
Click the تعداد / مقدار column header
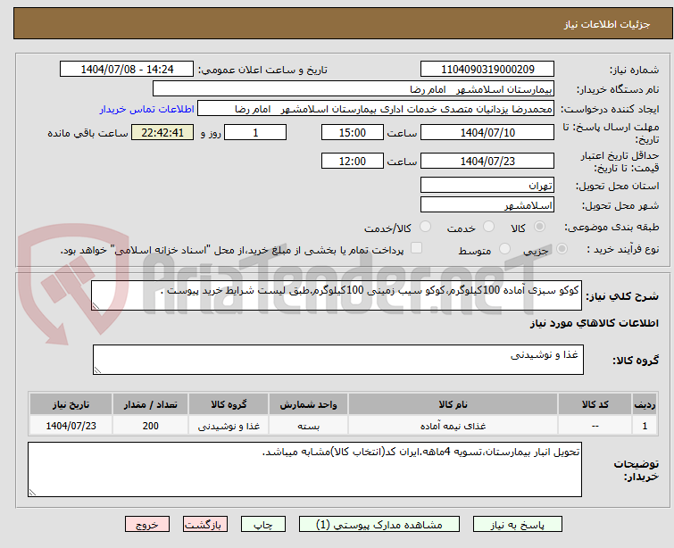(x=151, y=404)
